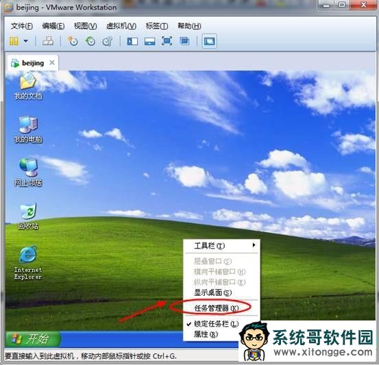Take a snapshot with the clock-plus icon

pyautogui.click(x=73, y=41)
